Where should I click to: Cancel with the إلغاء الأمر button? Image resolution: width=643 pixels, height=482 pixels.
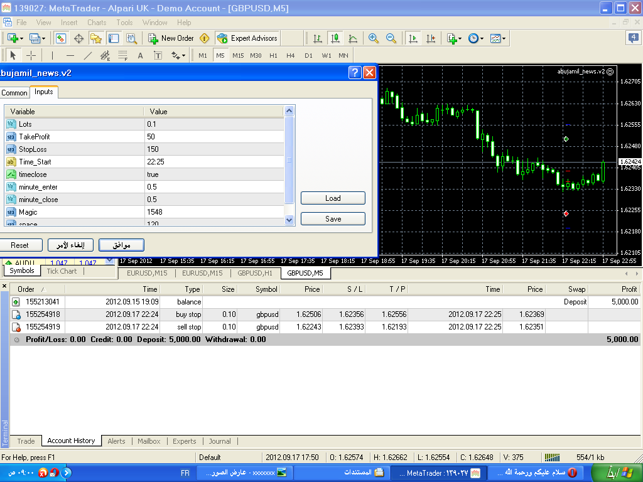70,245
